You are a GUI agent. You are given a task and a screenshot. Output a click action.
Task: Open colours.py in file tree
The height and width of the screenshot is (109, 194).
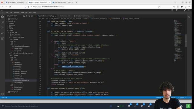18,69
